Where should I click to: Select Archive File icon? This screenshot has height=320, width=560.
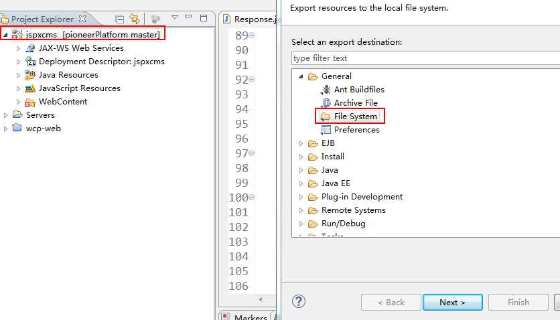[326, 103]
